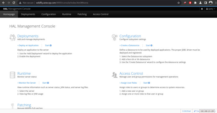Collapse the Deploy an Application section

28,45
